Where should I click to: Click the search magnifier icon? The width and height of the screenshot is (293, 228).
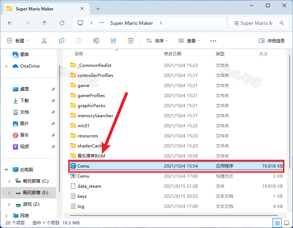click(x=282, y=23)
